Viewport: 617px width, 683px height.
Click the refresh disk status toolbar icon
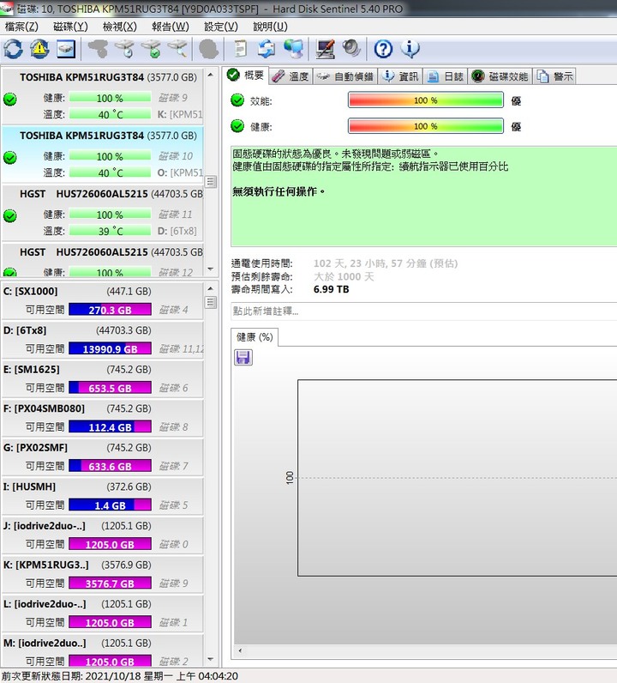[13, 49]
